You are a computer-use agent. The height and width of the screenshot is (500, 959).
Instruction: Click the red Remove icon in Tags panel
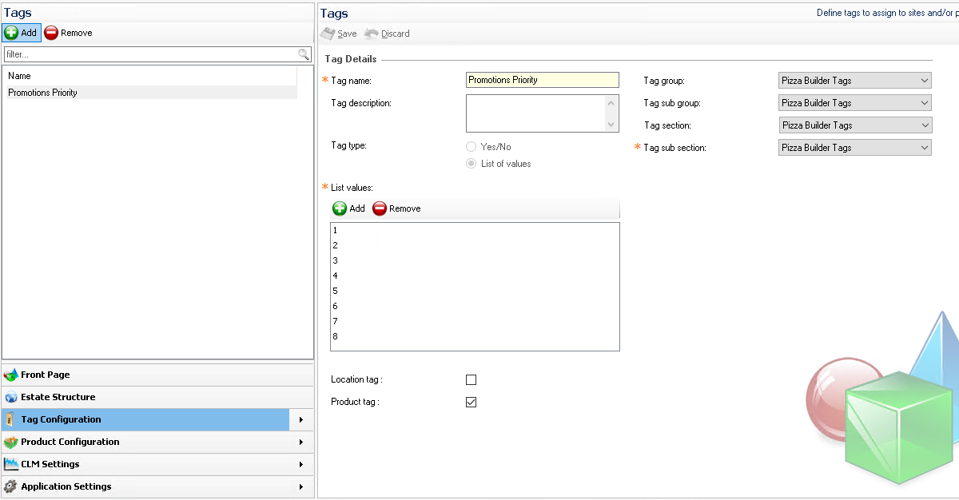pyautogui.click(x=51, y=33)
